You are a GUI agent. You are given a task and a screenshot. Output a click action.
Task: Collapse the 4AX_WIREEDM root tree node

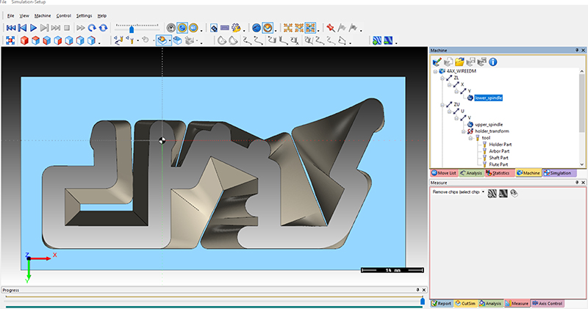coord(436,72)
